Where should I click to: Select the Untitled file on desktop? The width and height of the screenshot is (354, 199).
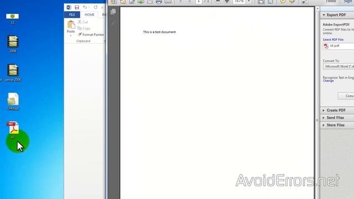pyautogui.click(x=13, y=102)
